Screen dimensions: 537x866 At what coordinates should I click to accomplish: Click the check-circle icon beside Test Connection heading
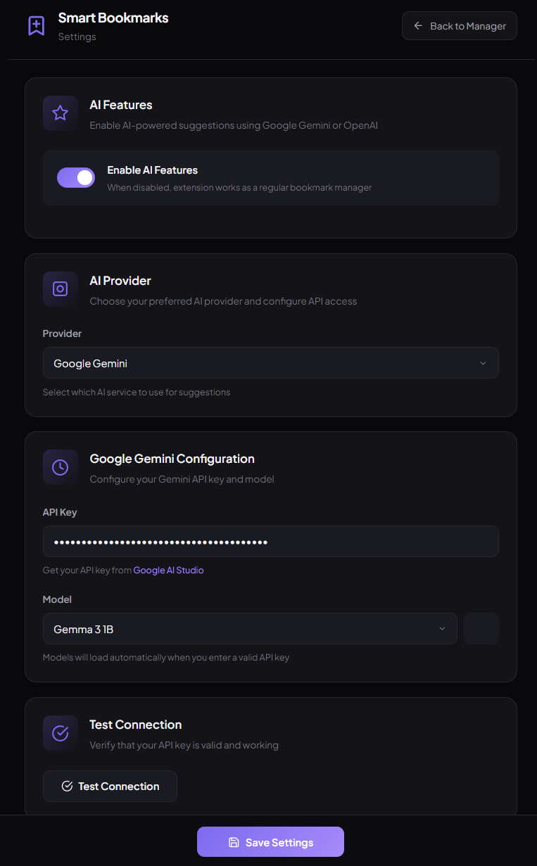pos(61,733)
